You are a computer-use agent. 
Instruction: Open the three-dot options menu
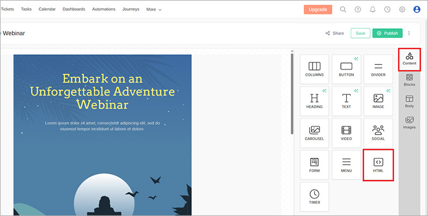tap(409, 33)
